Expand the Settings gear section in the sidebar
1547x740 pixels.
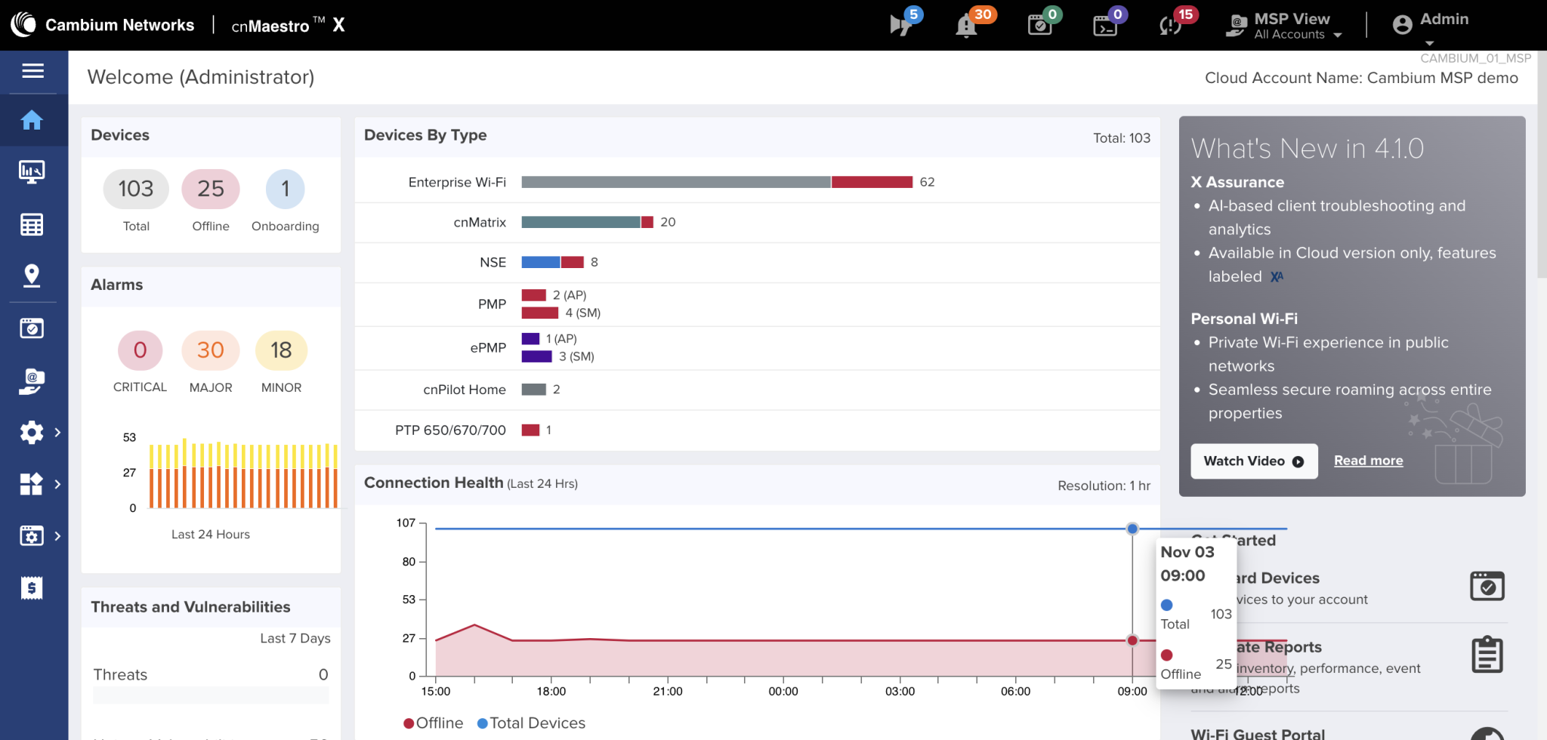click(32, 432)
